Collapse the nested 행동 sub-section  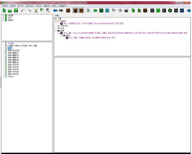[x=62, y=35]
